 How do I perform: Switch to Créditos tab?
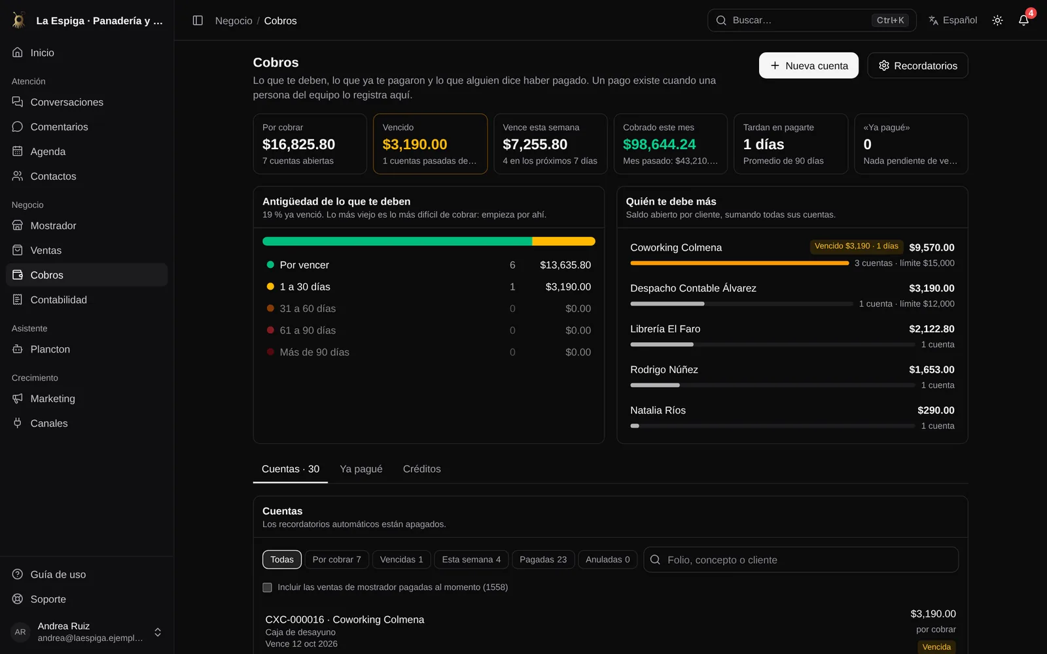point(421,469)
